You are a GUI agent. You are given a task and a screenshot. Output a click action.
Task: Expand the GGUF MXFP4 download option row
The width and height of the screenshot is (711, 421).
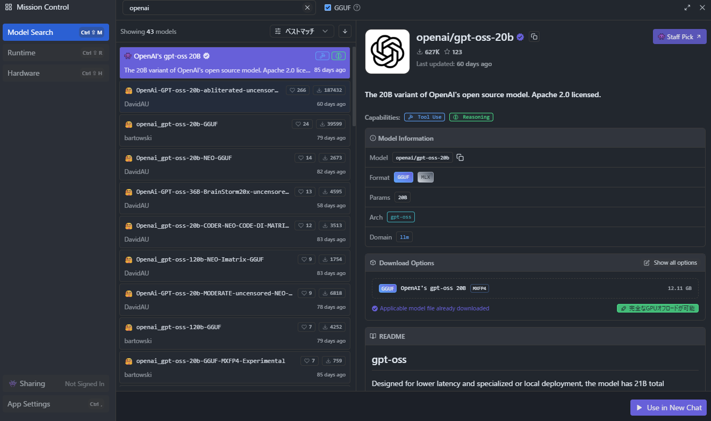[x=535, y=288]
